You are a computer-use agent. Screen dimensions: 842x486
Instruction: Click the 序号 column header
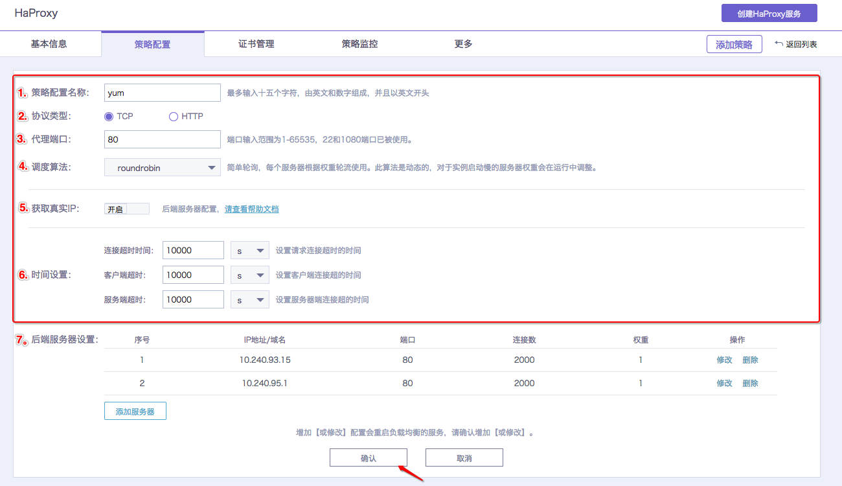pos(142,340)
